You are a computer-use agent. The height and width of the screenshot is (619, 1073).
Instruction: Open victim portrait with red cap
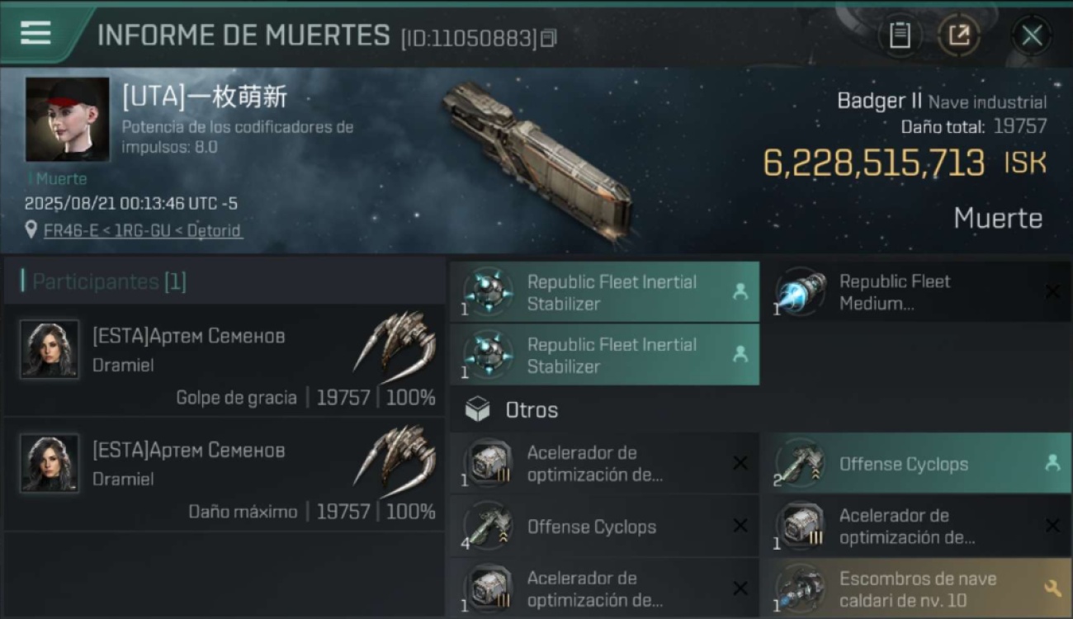67,119
